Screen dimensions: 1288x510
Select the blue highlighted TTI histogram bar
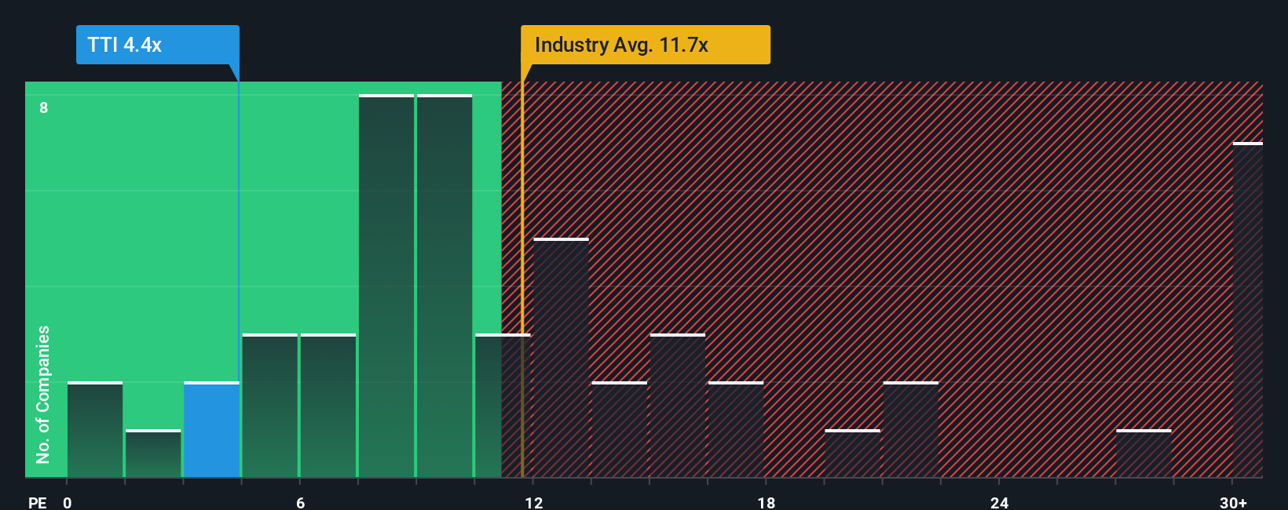pyautogui.click(x=211, y=430)
